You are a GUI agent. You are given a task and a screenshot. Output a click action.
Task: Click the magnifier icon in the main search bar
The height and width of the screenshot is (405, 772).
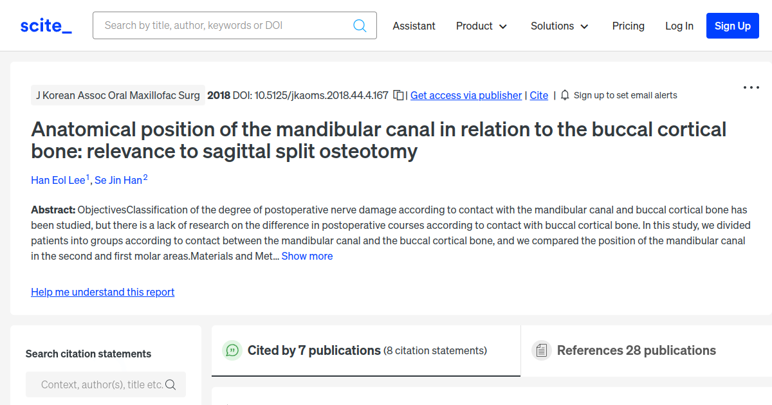360,25
